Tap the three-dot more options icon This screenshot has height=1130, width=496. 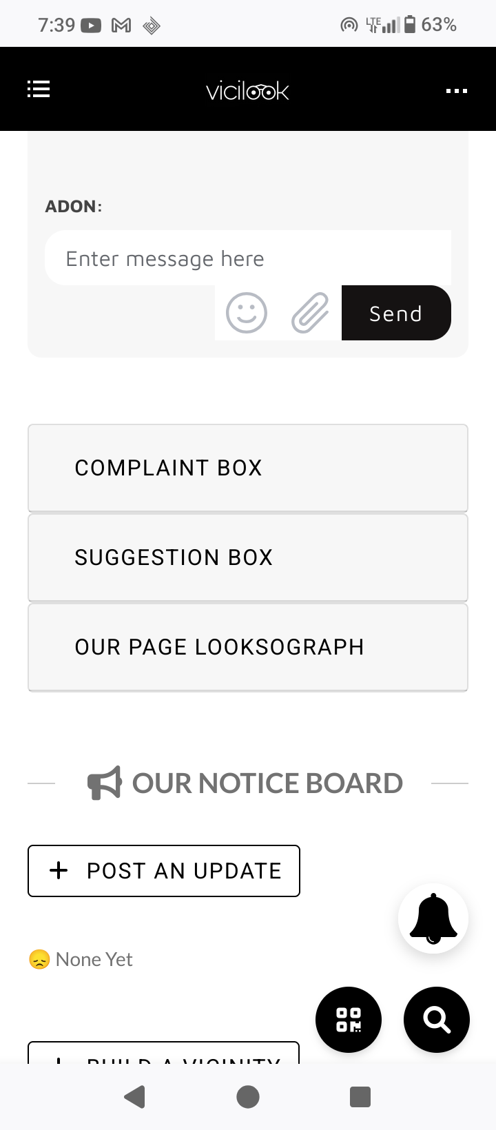pyautogui.click(x=456, y=91)
